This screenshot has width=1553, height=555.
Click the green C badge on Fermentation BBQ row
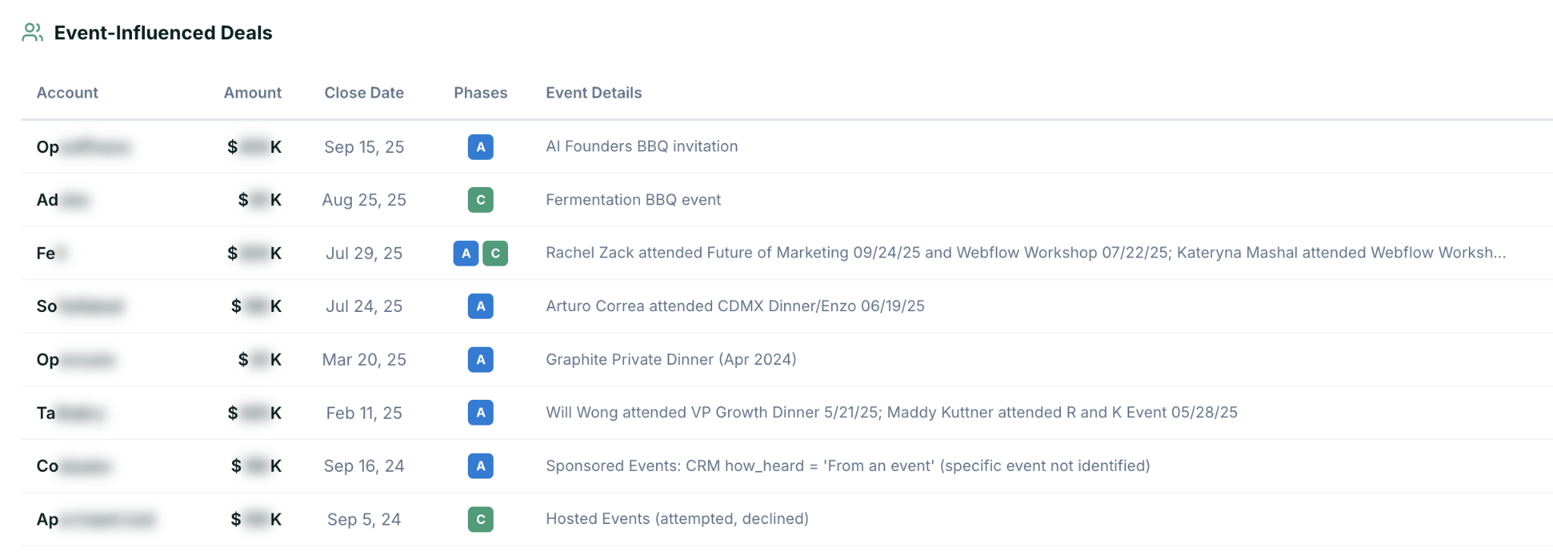click(481, 200)
